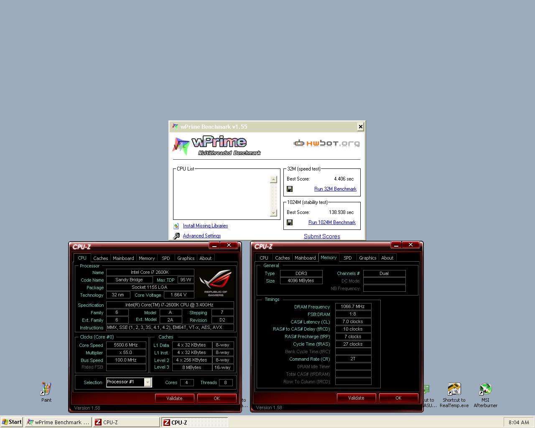The width and height of the screenshot is (535, 428).
Task: Switch to Caches tab in left CPU-Z
Action: (x=101, y=258)
